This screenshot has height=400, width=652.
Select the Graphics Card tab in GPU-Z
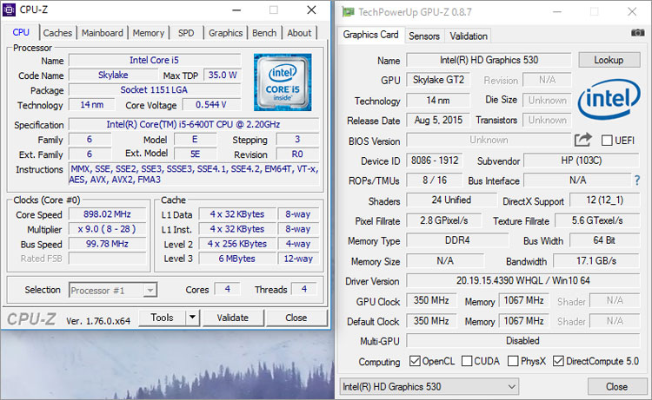[x=370, y=35]
